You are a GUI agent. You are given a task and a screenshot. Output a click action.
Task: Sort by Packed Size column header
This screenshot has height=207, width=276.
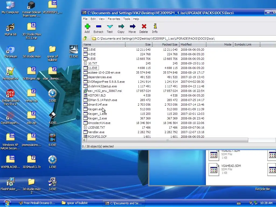[x=166, y=44]
